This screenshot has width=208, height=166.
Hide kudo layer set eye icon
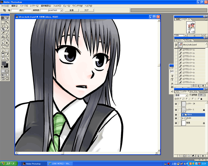176,118
